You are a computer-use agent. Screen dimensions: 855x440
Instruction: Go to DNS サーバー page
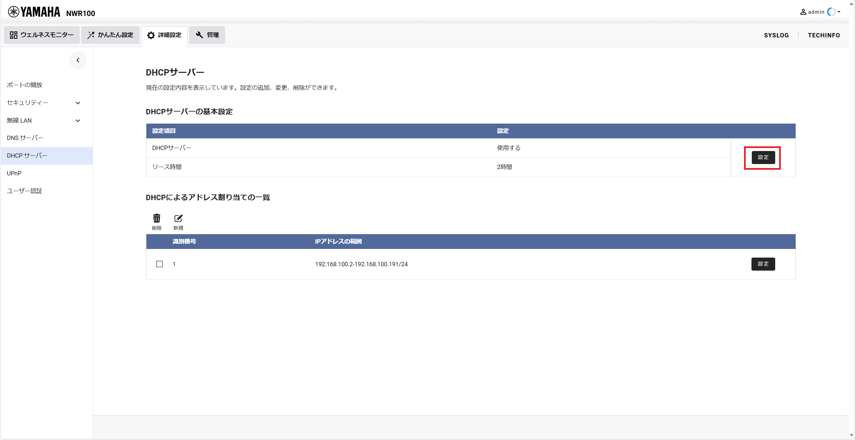[x=25, y=138]
